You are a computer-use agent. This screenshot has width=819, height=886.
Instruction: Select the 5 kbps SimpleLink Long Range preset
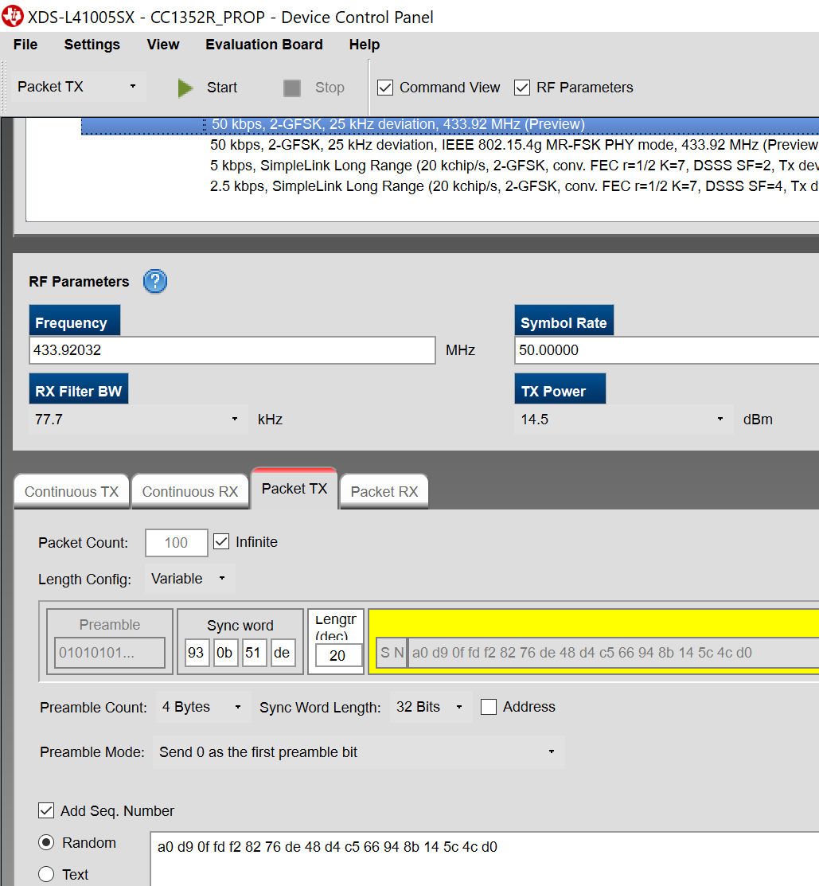(514, 166)
